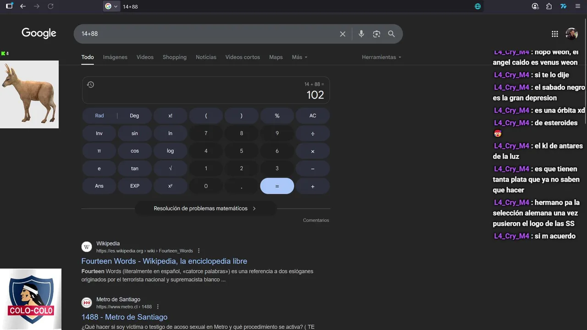
Task: Open the browser extensions puzzle icon
Action: (x=549, y=6)
